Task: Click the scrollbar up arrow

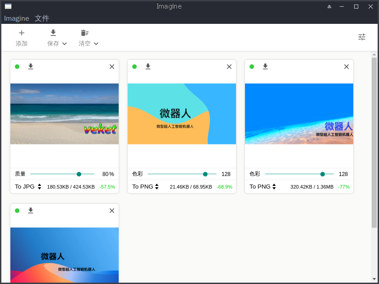Action: (374, 54)
